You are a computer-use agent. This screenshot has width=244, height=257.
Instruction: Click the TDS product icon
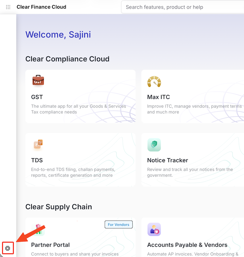38,144
